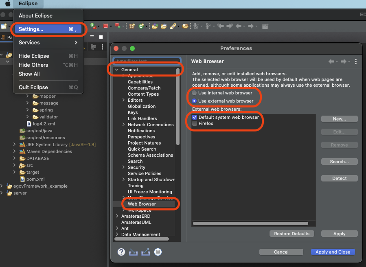Viewport: 366px width, 267px height.
Task: Toggle the Oomph preference recorder icon
Action: pyautogui.click(x=158, y=252)
